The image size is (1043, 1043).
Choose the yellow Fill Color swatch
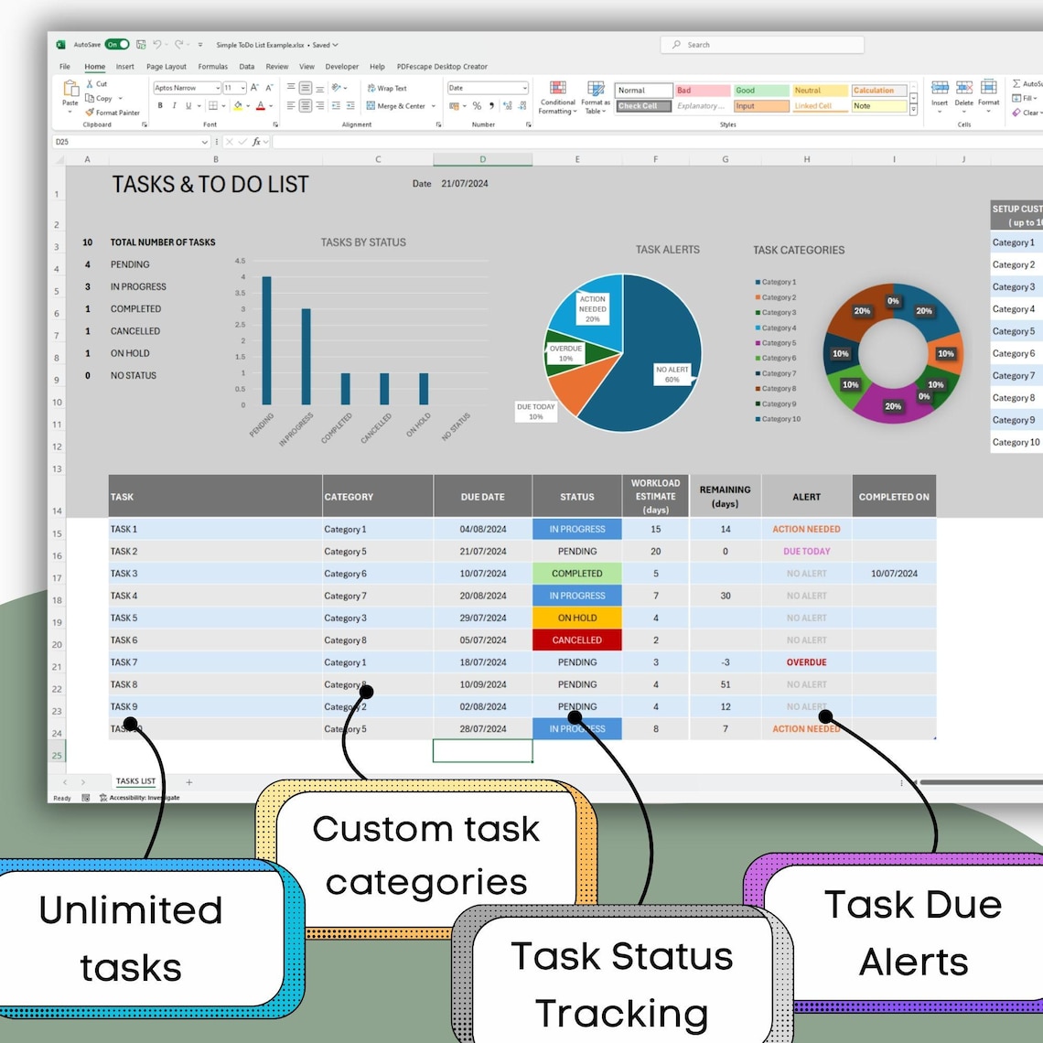pyautogui.click(x=236, y=106)
